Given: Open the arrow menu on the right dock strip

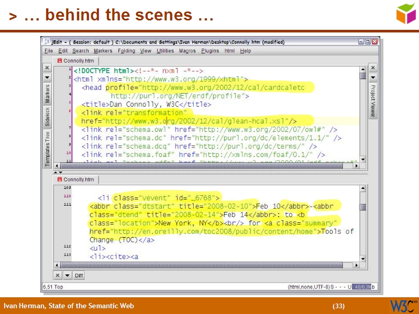Looking at the screenshot, I should (372, 77).
